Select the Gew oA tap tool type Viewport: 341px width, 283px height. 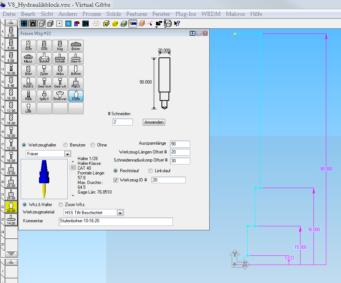tap(60, 83)
